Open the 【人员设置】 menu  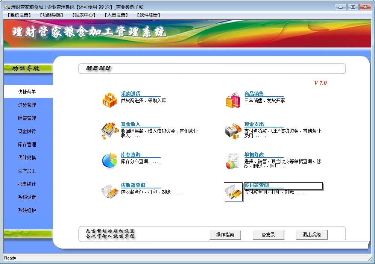tap(116, 15)
